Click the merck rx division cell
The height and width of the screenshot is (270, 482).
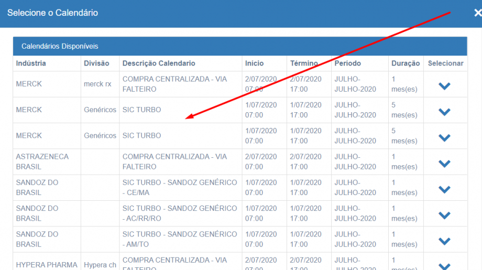97,84
